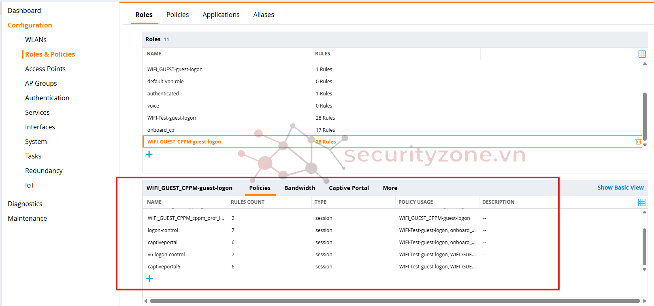
Task: Click the Show Basic View link
Action: click(x=620, y=188)
